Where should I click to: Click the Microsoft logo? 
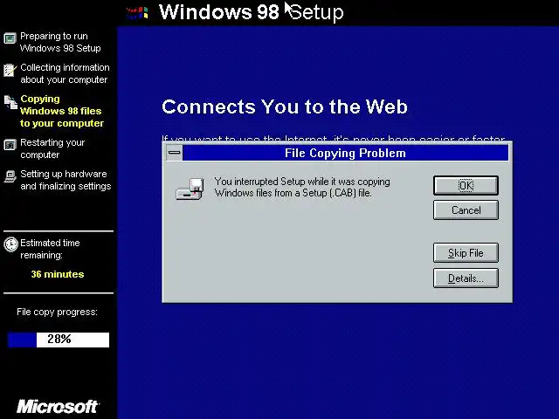point(58,407)
